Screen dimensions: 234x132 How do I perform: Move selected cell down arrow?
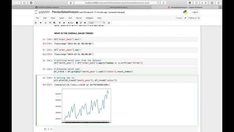64,23
